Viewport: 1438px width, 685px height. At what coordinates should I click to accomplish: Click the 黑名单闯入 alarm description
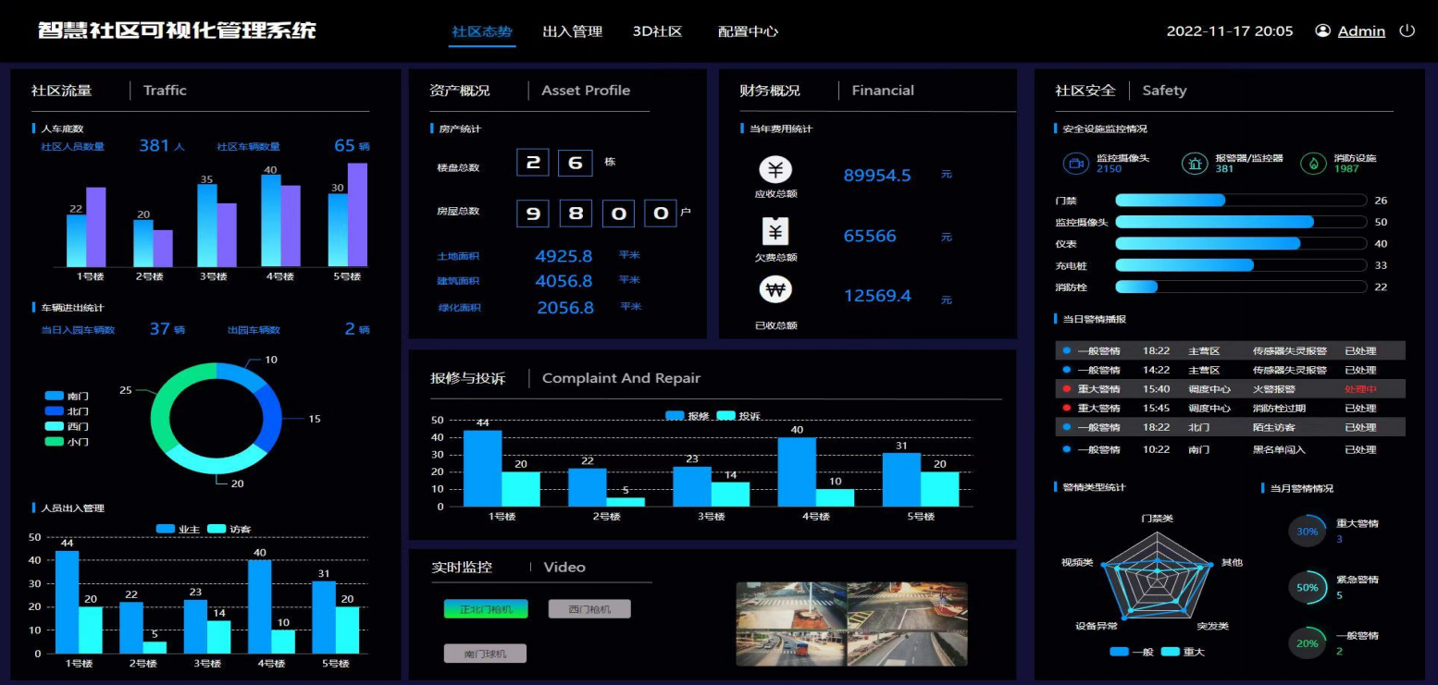pyautogui.click(x=1280, y=449)
